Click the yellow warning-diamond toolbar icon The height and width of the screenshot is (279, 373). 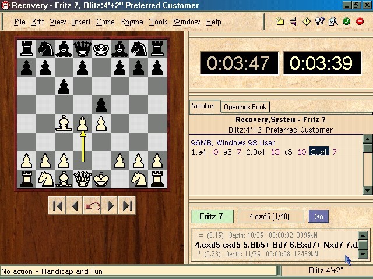pos(307,22)
